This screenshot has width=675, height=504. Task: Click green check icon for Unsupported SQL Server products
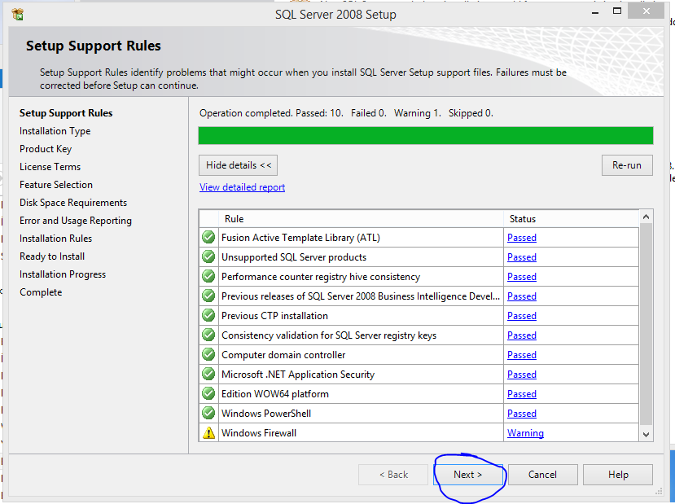pos(208,256)
